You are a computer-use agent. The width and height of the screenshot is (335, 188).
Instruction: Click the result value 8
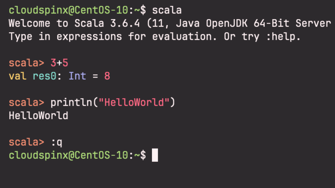click(107, 76)
